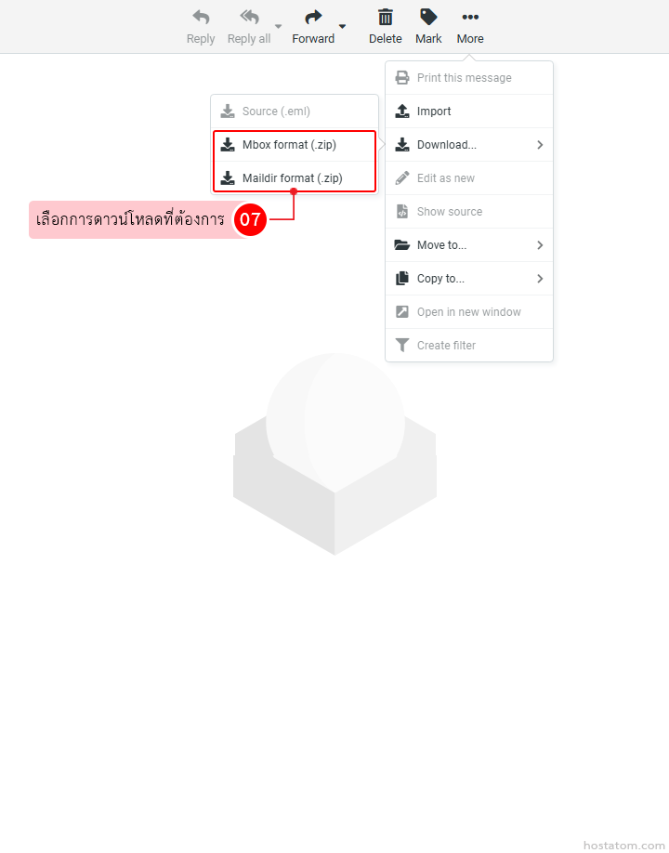Viewport: 669px width, 853px height.
Task: Choose Mbox format (.zip) download
Action: pyautogui.click(x=295, y=145)
